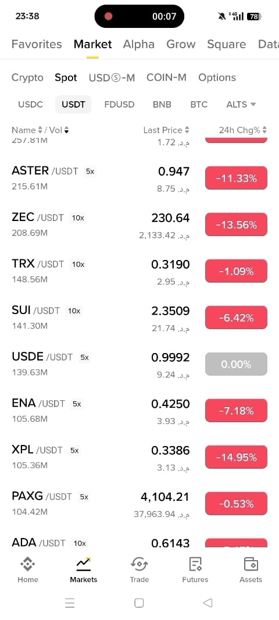The image size is (279, 620).
Task: Toggle the USDT quote filter
Action: (73, 104)
